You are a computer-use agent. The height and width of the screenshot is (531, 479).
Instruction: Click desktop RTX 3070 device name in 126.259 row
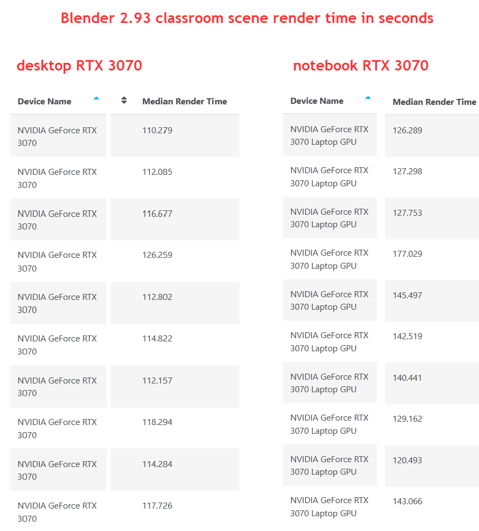click(x=57, y=262)
